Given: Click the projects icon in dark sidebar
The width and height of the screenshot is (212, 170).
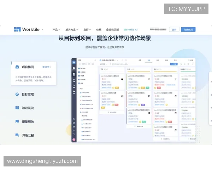Looking at the screenshot, I should point(74,74).
